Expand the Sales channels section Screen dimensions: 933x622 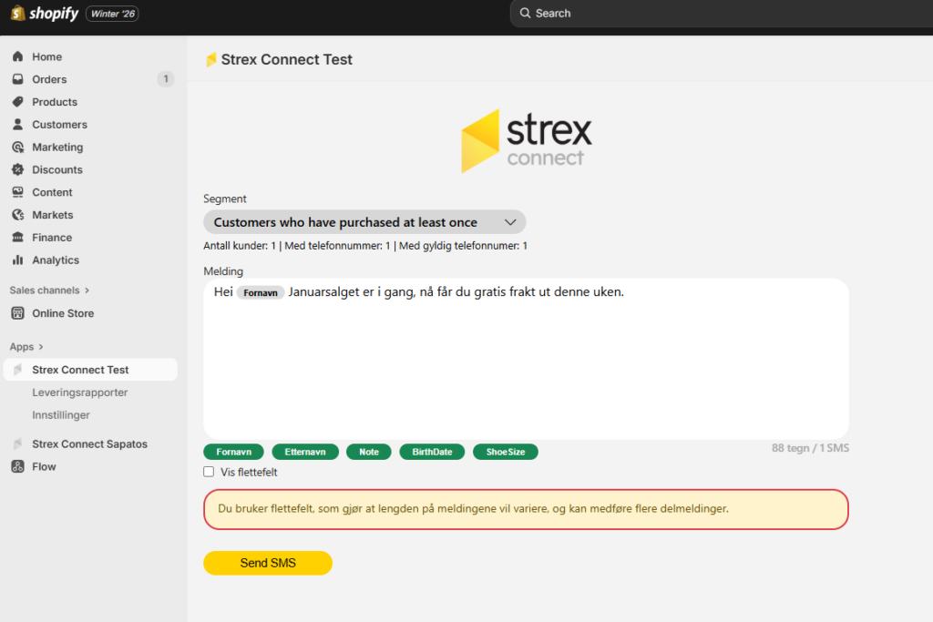click(48, 290)
